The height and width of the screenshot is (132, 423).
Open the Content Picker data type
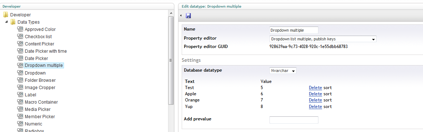39,44
